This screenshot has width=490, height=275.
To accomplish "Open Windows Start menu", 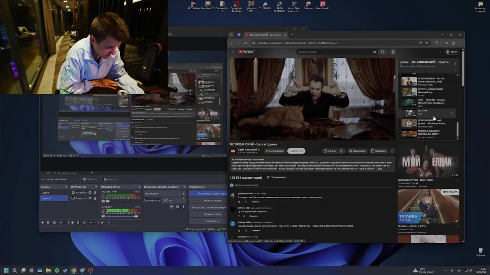I will (6, 270).
